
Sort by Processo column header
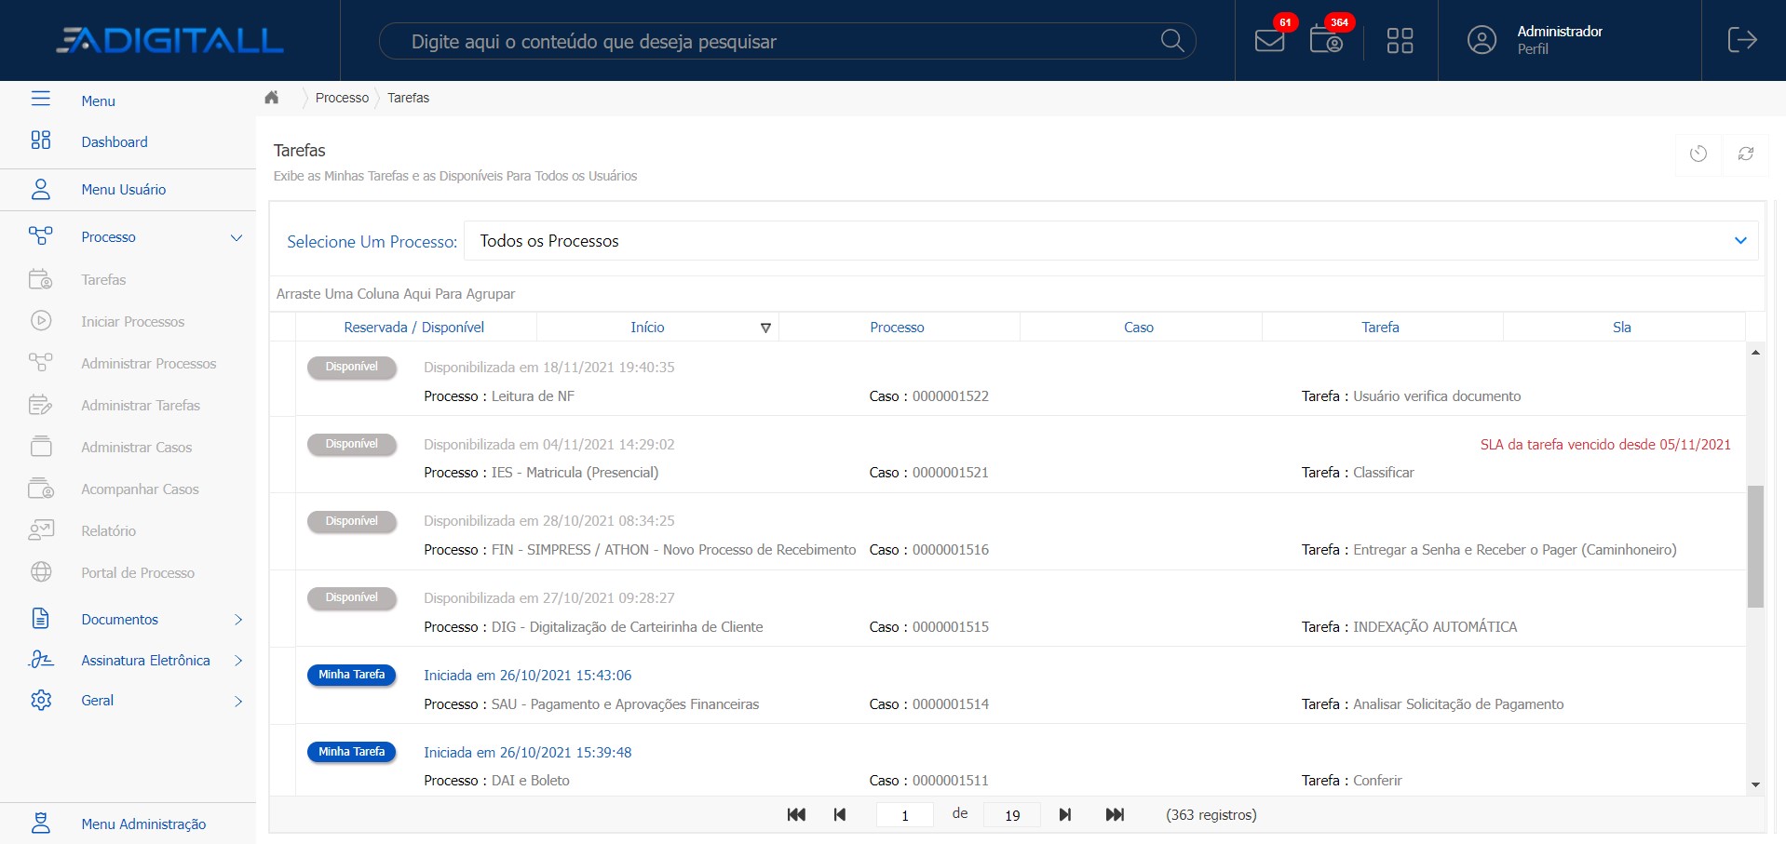point(897,328)
